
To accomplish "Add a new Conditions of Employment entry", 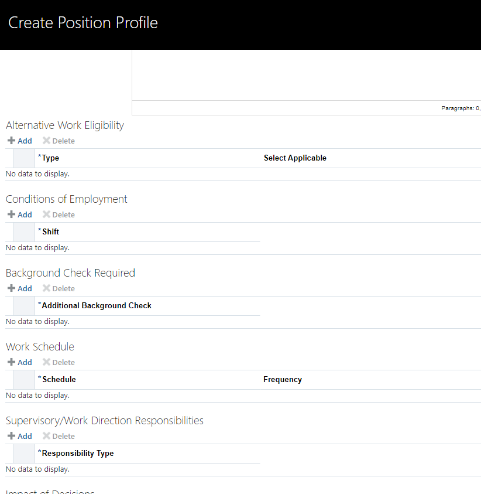I will pyautogui.click(x=19, y=214).
